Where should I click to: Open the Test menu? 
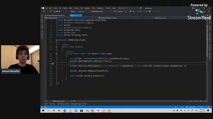82,8
